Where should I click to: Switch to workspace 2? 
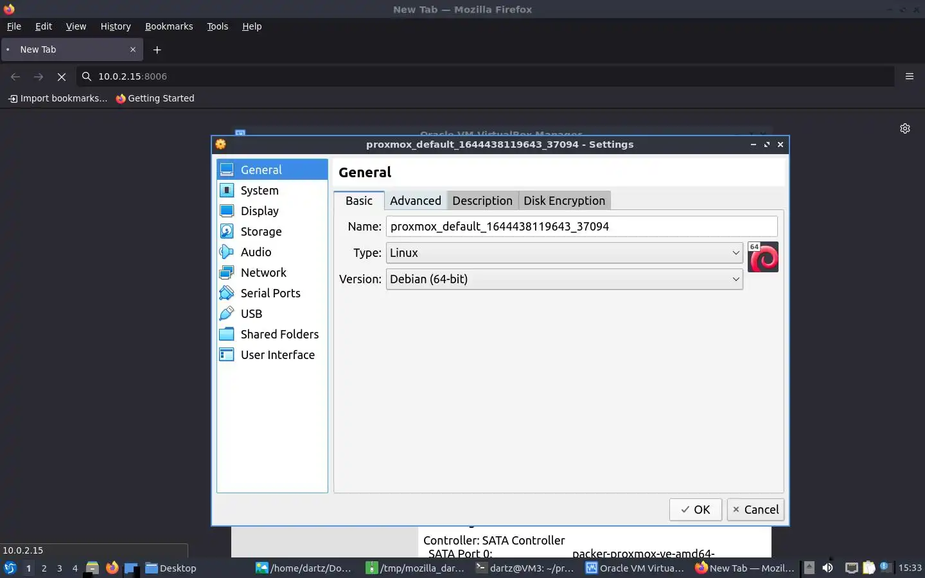coord(44,568)
